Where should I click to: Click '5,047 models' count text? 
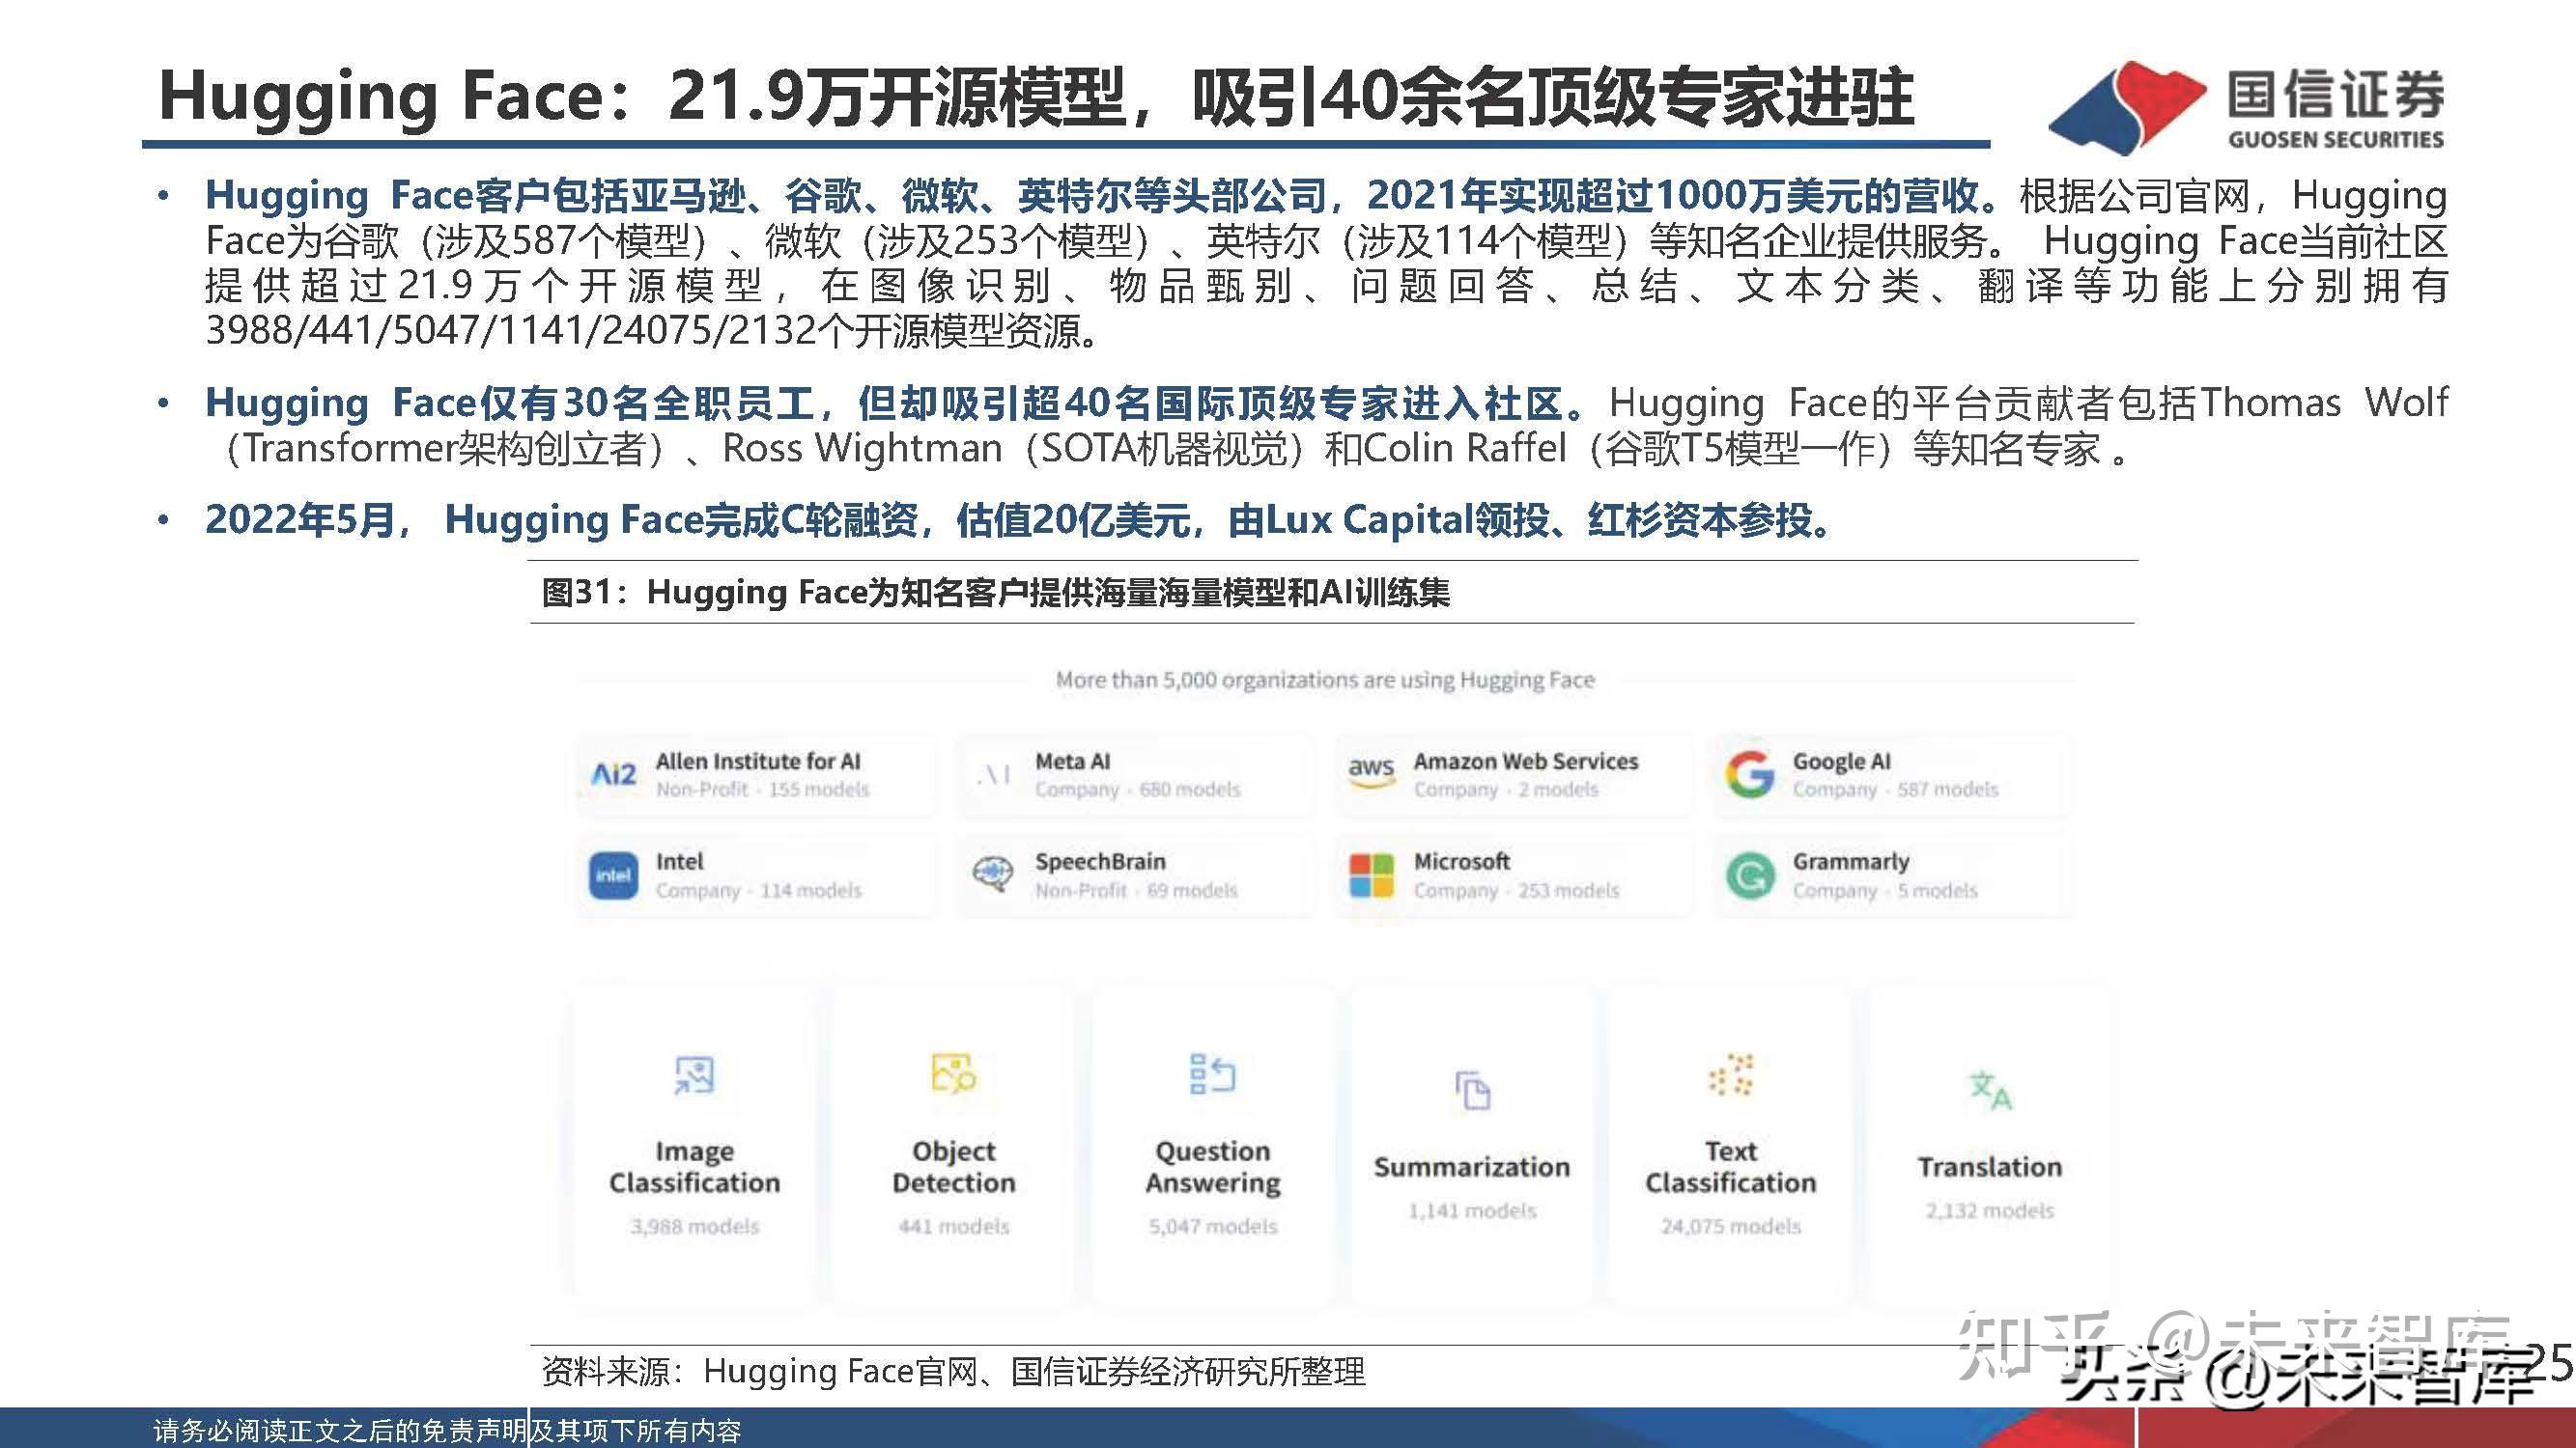(1212, 1226)
